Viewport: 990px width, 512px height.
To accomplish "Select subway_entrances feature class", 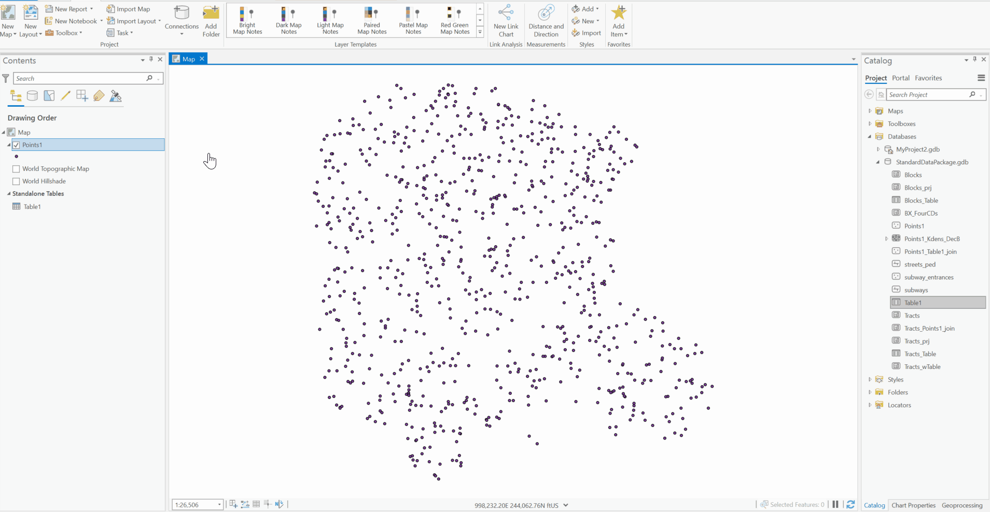I will click(x=928, y=277).
